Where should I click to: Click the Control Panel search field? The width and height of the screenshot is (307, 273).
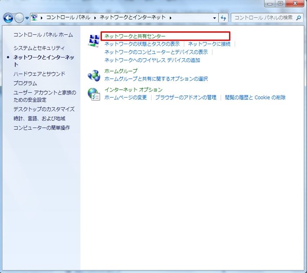pyautogui.click(x=263, y=18)
